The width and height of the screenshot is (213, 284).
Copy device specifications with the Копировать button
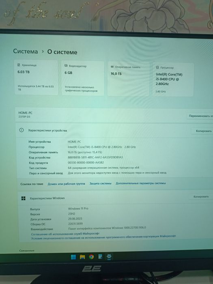point(203,131)
